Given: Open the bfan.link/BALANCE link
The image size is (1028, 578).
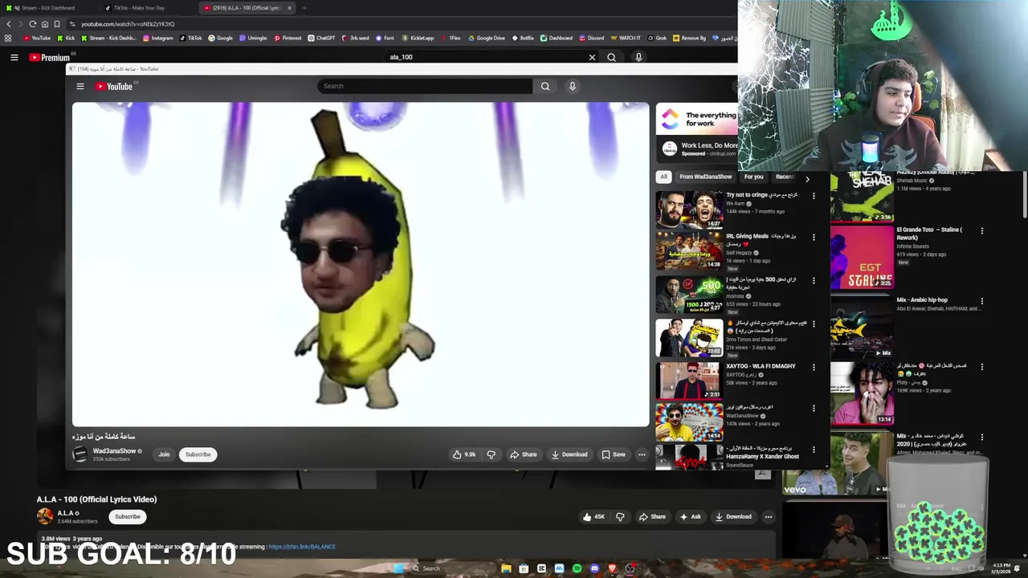Looking at the screenshot, I should pyautogui.click(x=302, y=547).
